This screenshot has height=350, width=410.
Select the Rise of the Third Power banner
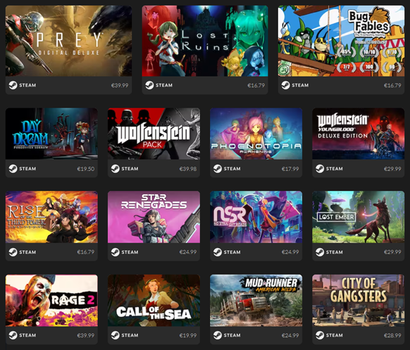click(51, 217)
